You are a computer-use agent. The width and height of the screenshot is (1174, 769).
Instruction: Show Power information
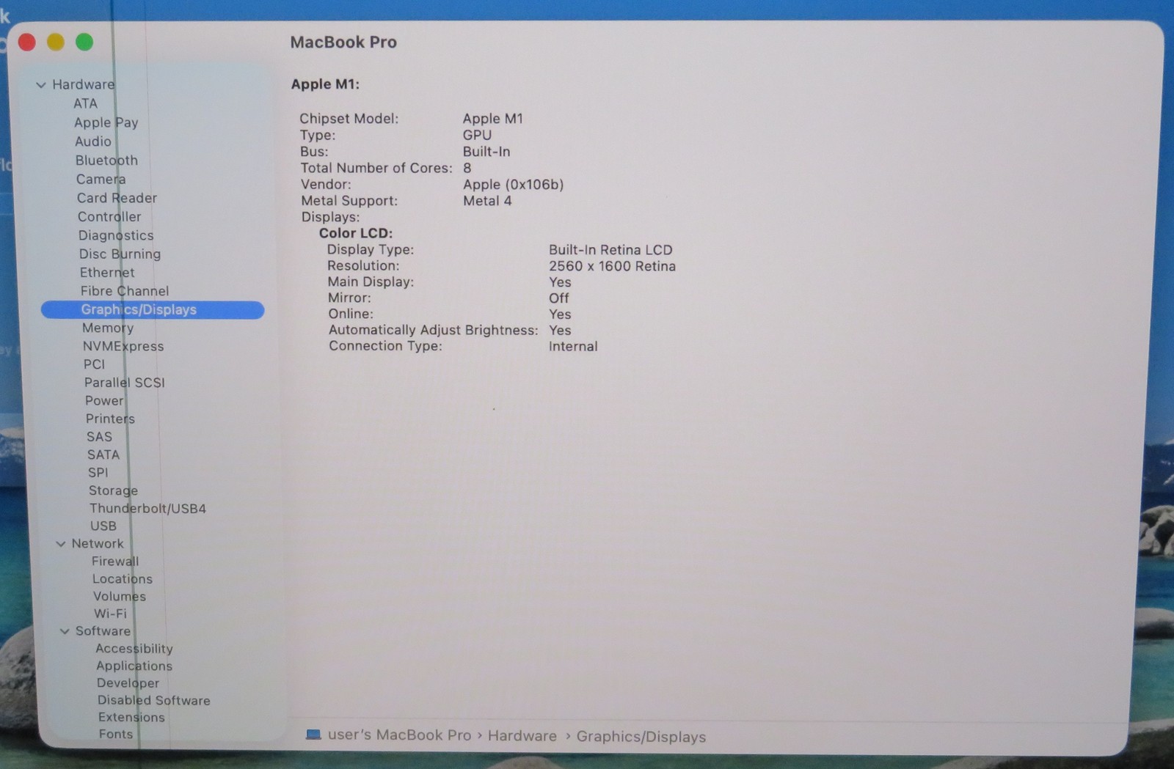tap(104, 401)
